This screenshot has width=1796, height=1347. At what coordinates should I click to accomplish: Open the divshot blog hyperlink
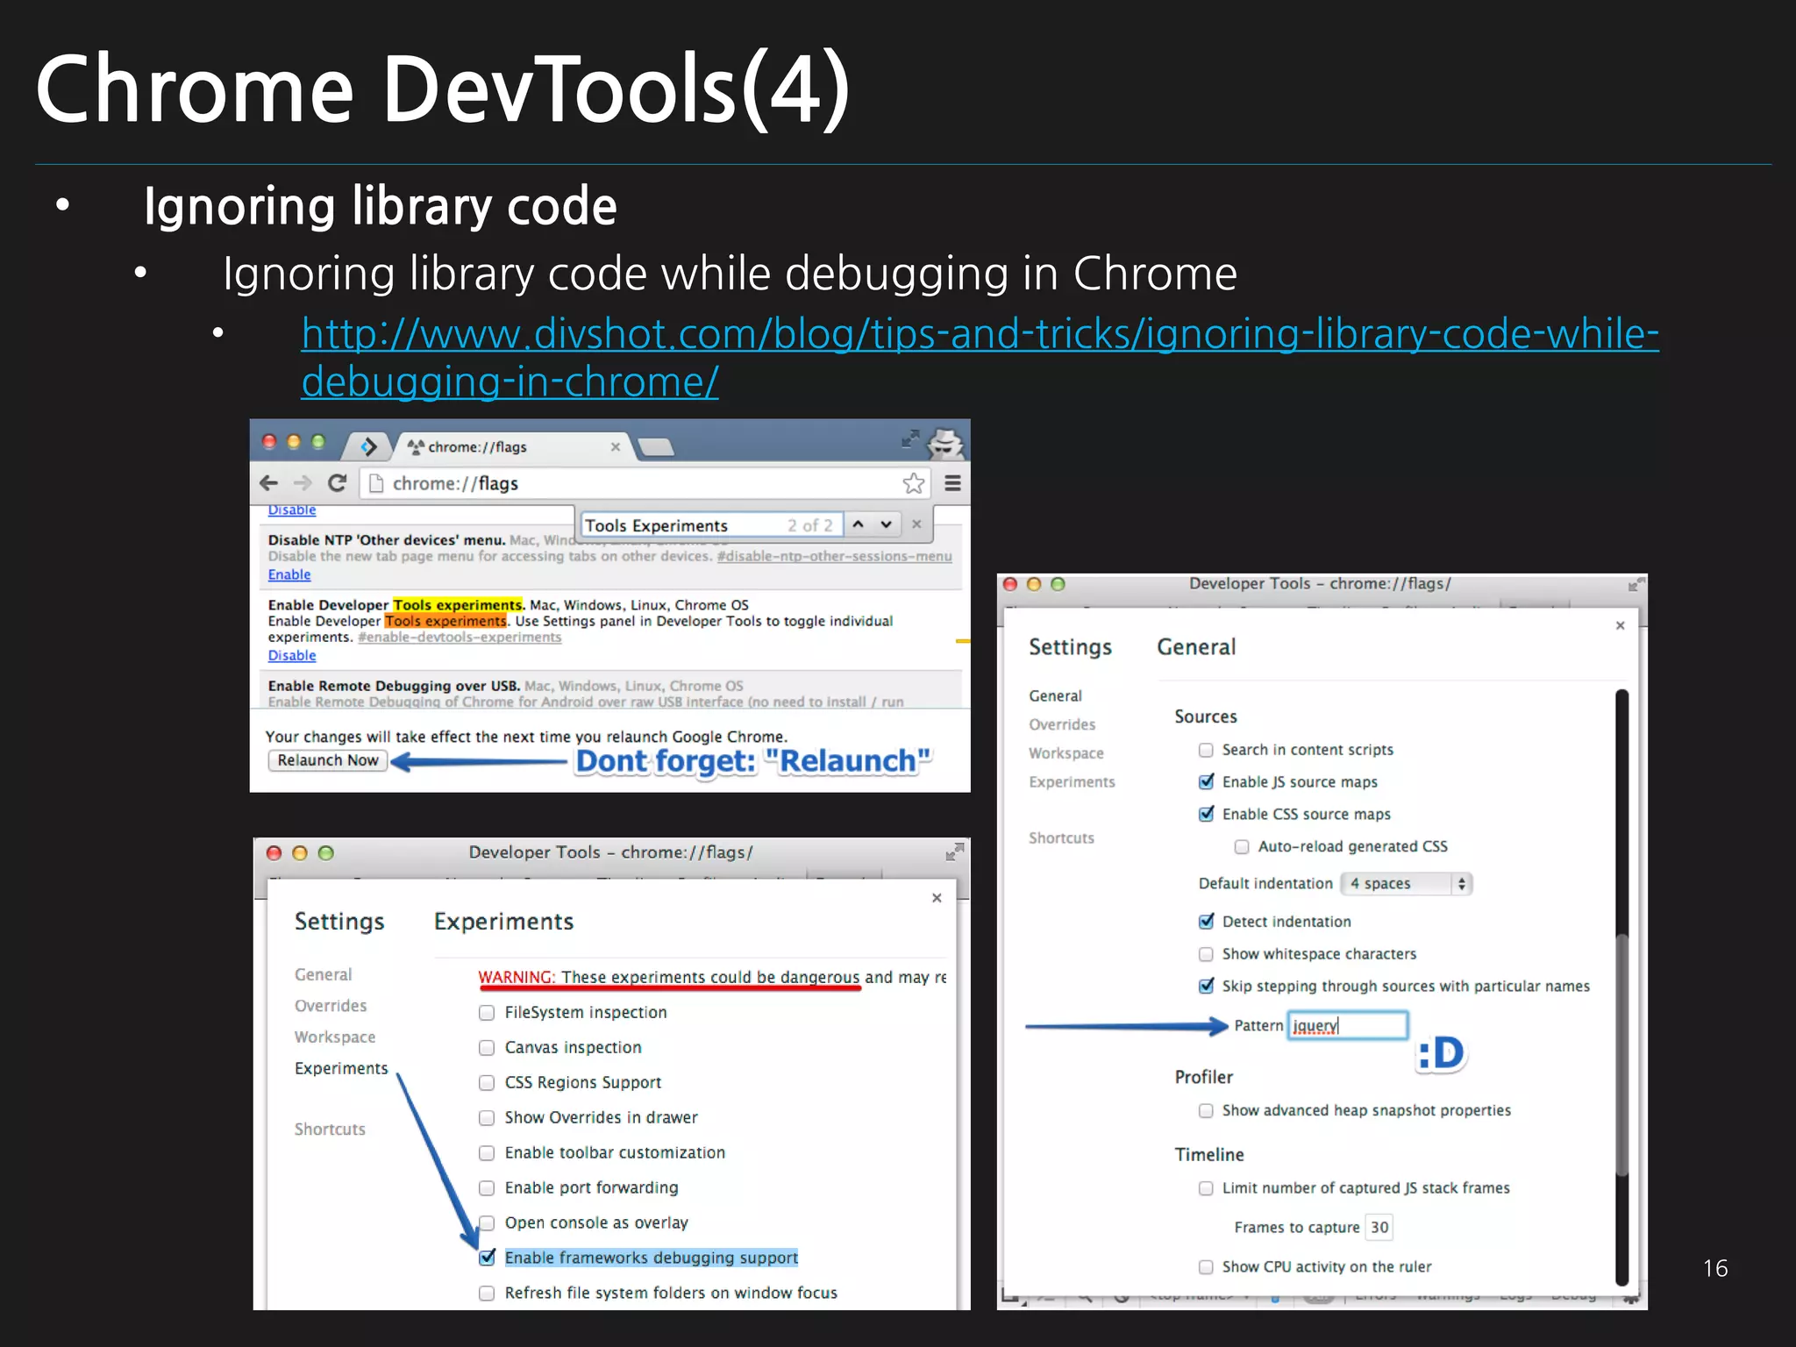point(980,357)
